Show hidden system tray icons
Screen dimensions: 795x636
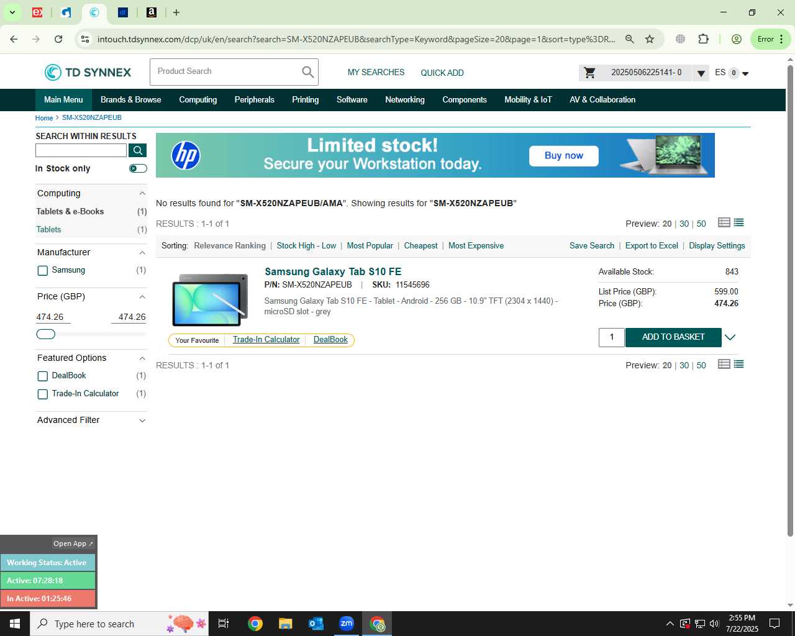670,624
